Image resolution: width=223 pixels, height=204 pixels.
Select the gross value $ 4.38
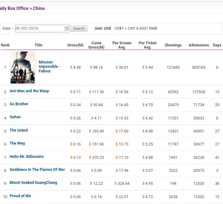click(x=75, y=67)
